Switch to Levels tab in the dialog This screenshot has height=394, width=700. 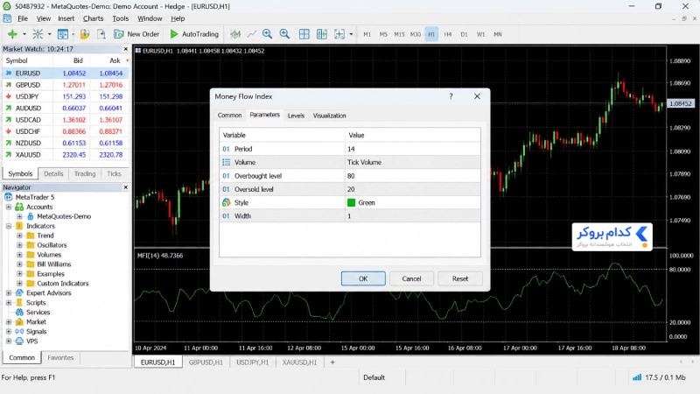296,116
